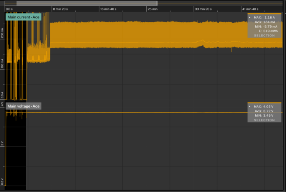
Task: Expand the main voltage statistics arrow
Action: 250,106
